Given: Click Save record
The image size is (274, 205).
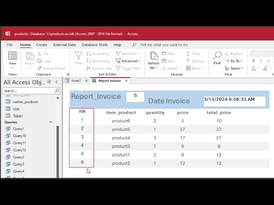Looking at the screenshot, I should 168,61.
